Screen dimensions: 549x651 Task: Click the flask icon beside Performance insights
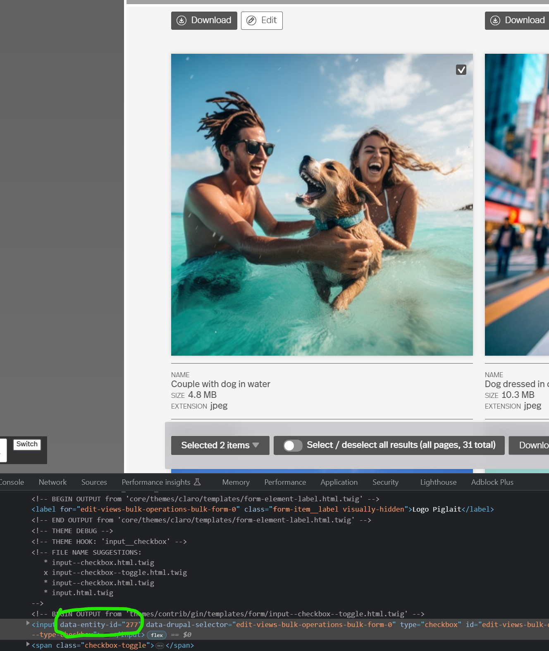pos(197,482)
